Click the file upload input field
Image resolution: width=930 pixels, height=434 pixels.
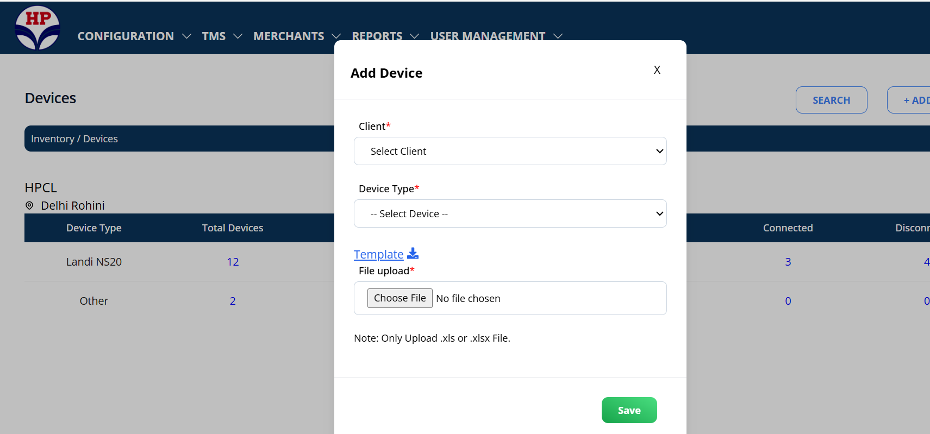pos(510,298)
